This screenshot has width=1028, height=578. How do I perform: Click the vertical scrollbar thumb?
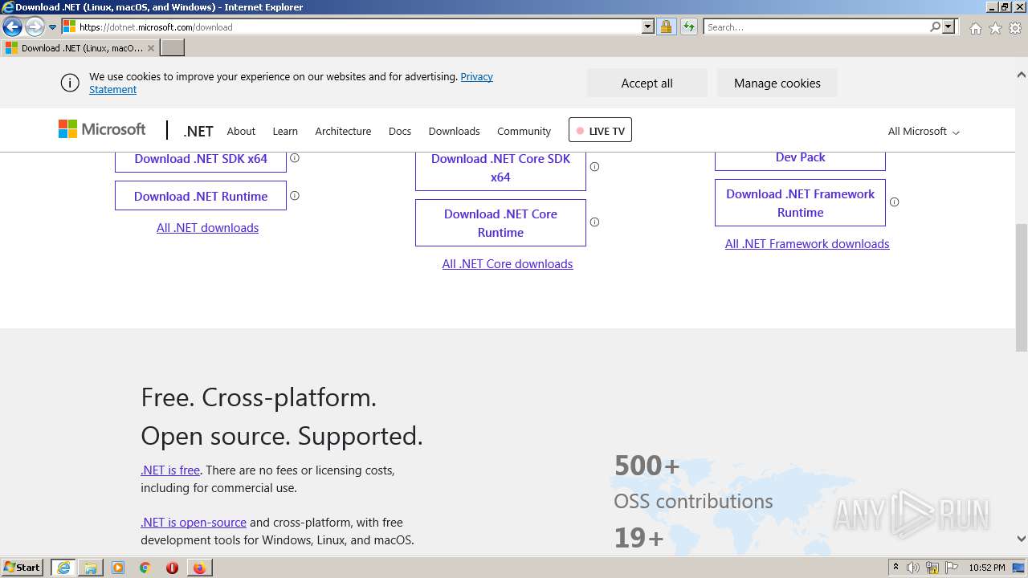coord(1022,288)
